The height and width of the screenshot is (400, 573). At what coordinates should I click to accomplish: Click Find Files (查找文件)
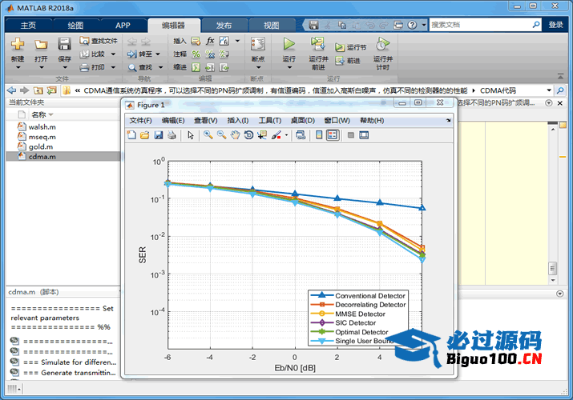coord(99,41)
